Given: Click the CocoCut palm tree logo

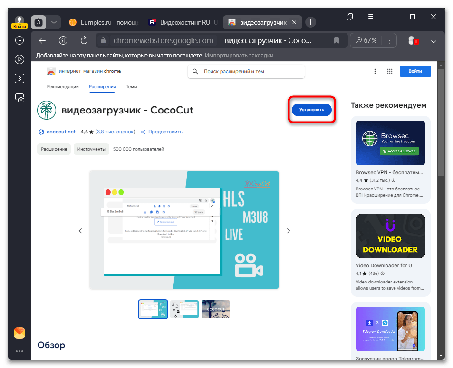Looking at the screenshot, I should click(x=47, y=110).
